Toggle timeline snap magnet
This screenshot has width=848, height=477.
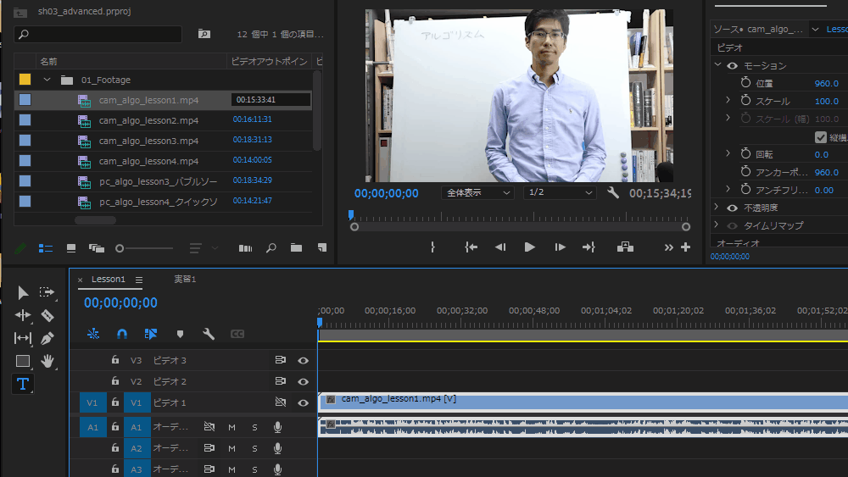point(121,334)
